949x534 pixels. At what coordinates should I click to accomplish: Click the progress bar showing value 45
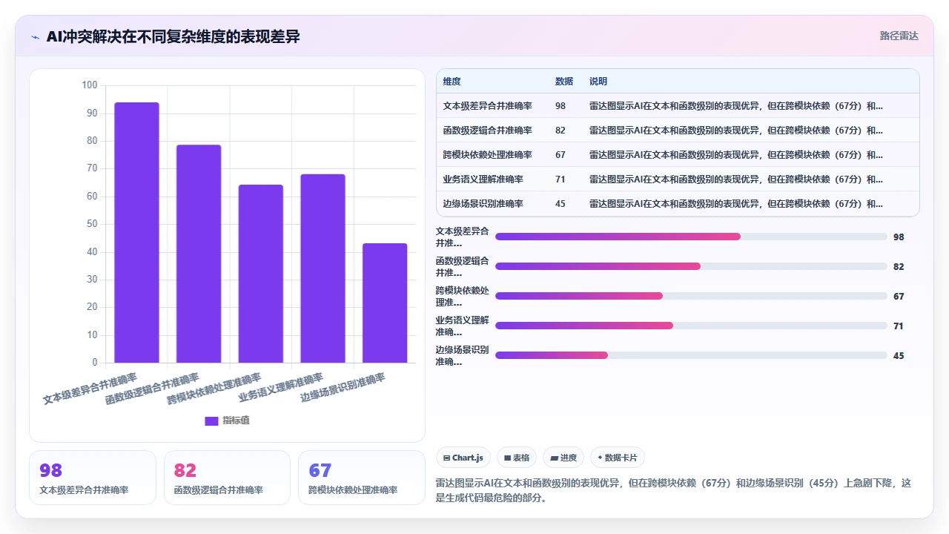691,355
